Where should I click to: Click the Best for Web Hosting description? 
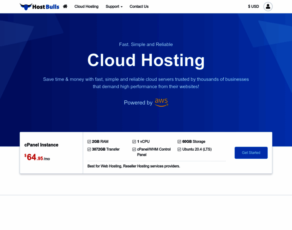pyautogui.click(x=134, y=166)
